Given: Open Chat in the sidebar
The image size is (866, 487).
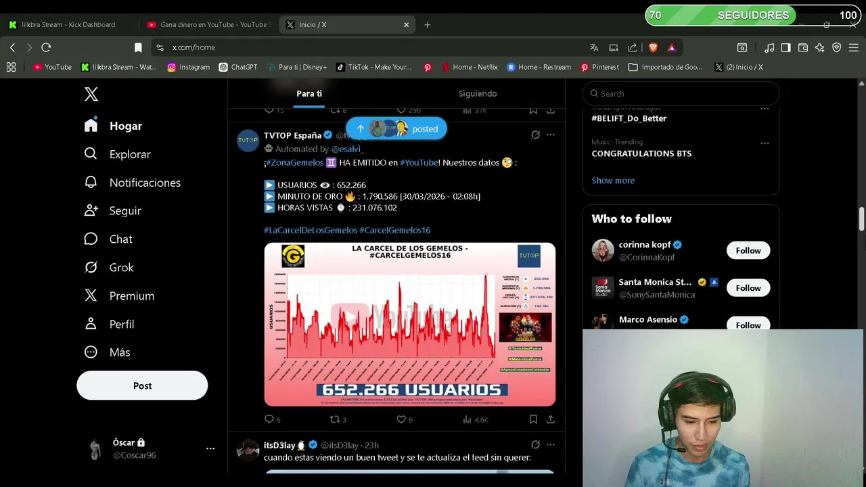Looking at the screenshot, I should point(108,239).
